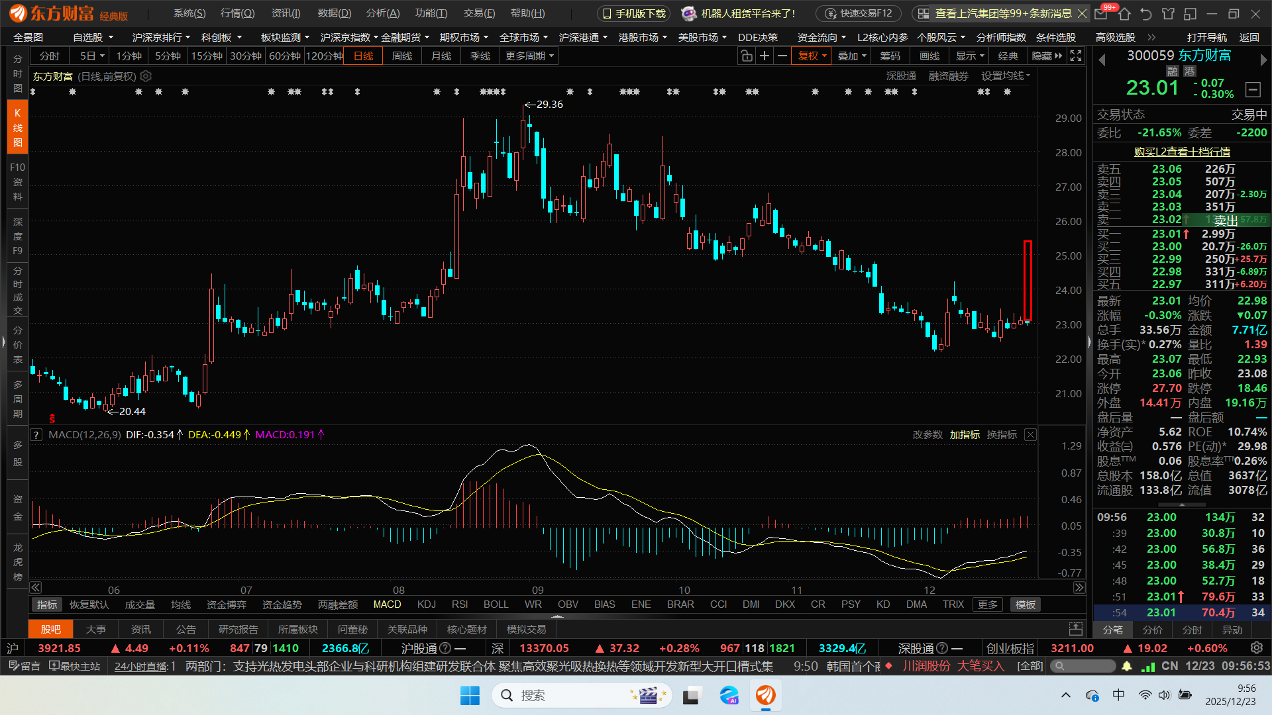Zoom in chart with plus icon
The width and height of the screenshot is (1272, 715).
pos(765,56)
